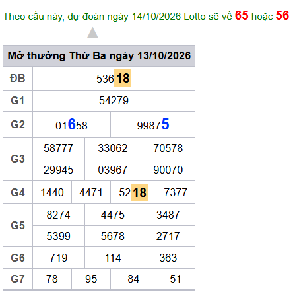Click G5 number 3487
This screenshot has width=295, height=294.
pyautogui.click(x=168, y=215)
